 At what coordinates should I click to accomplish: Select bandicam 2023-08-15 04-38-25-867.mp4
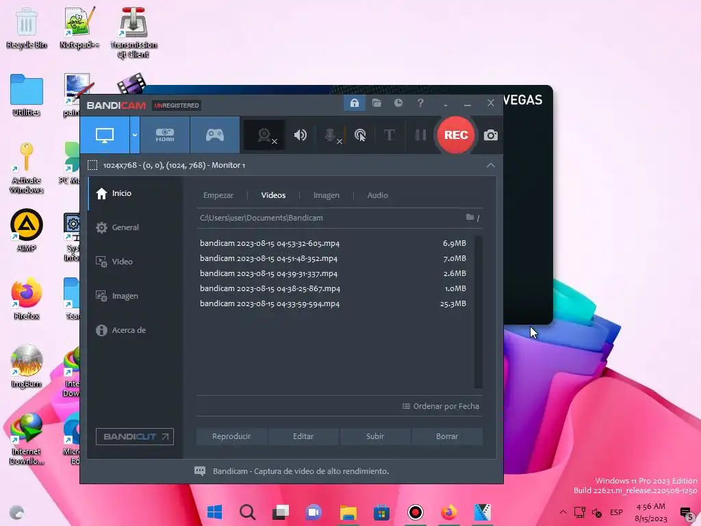(x=333, y=288)
